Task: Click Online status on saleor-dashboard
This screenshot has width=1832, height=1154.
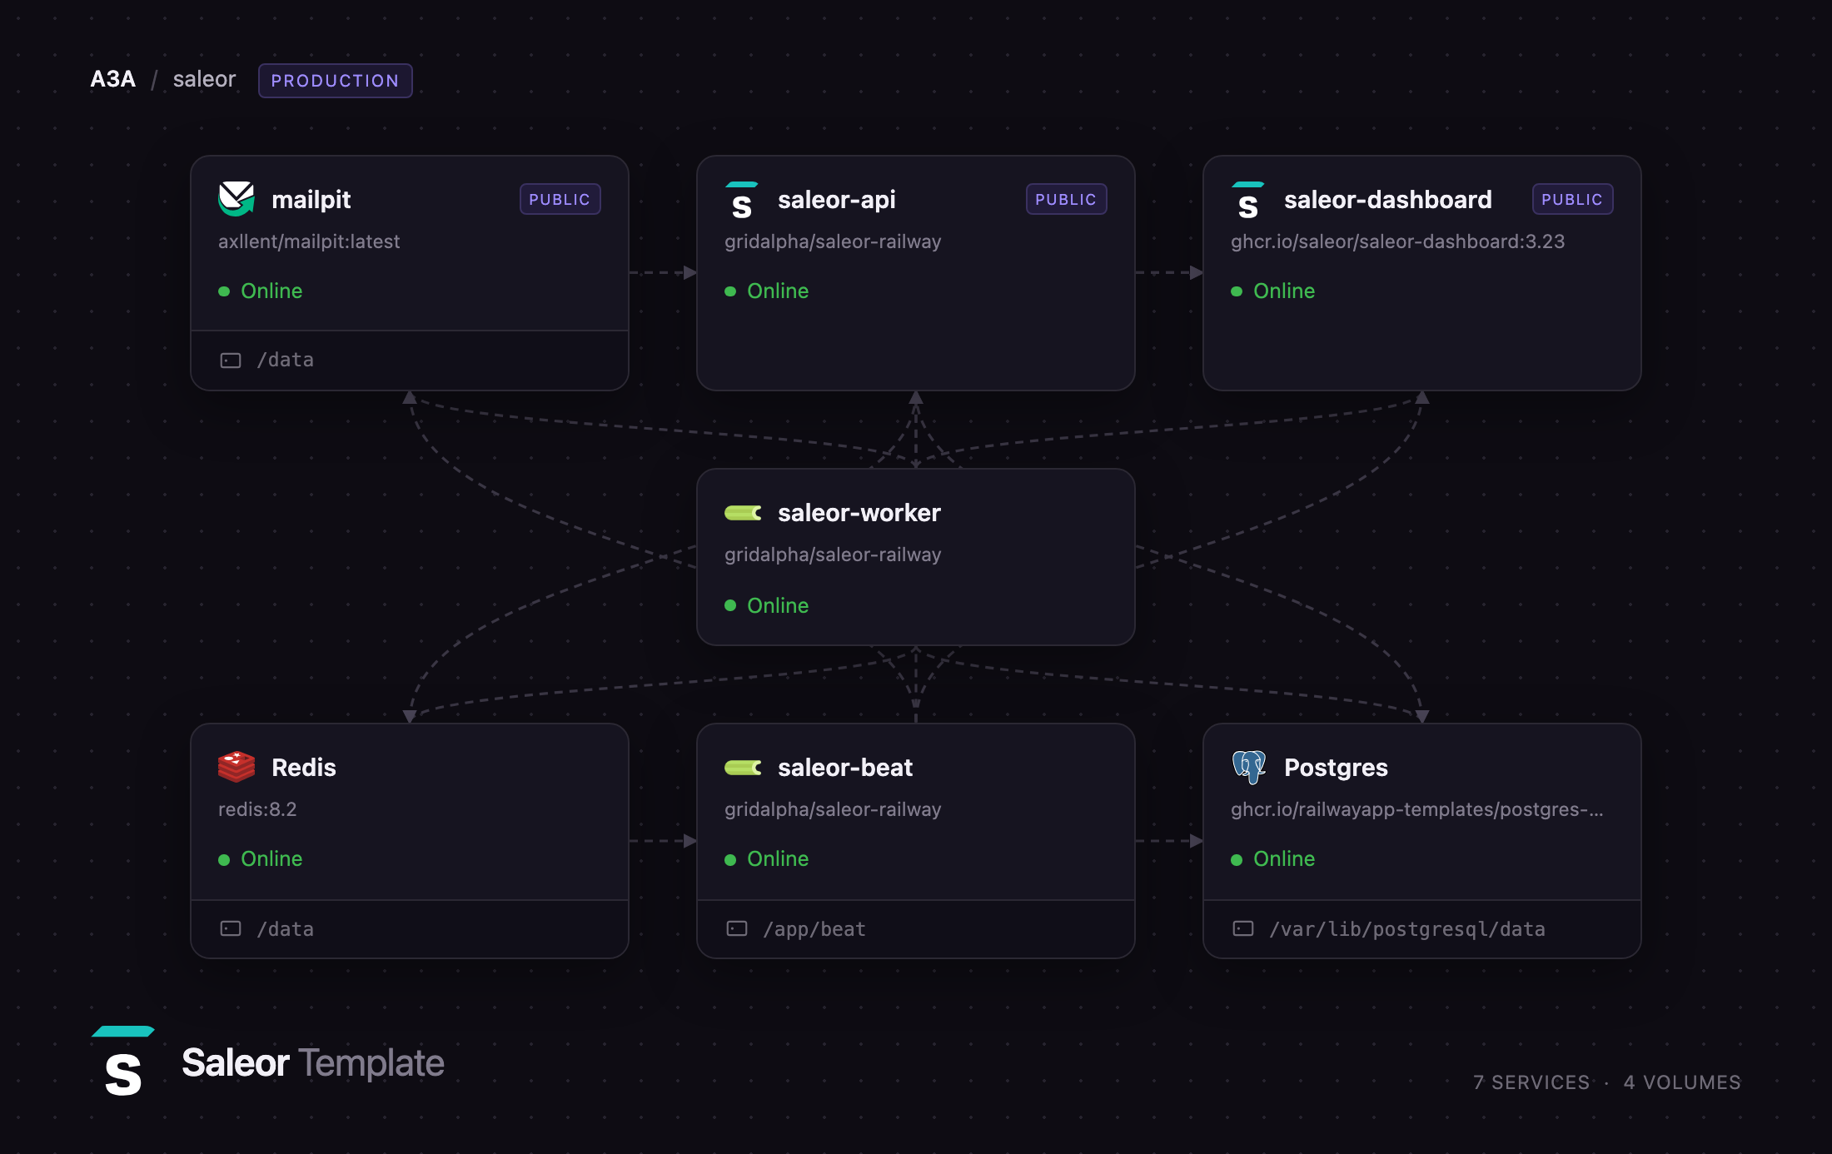Action: (x=1284, y=291)
